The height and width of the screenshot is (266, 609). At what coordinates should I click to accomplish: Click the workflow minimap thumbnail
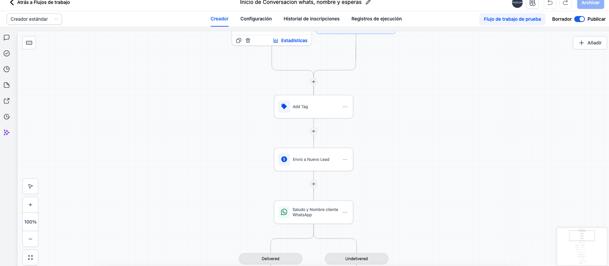(x=582, y=246)
